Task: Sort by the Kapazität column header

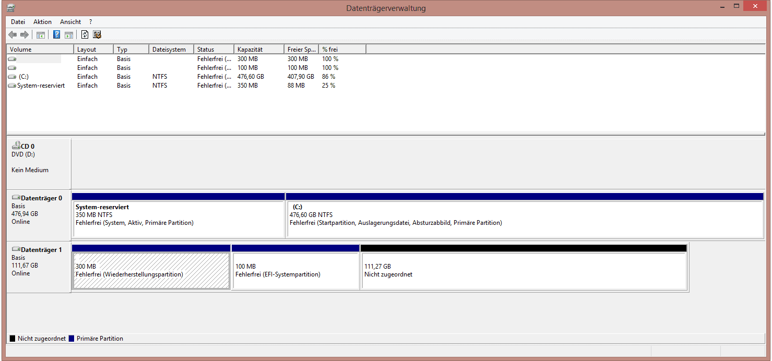Action: pos(260,49)
